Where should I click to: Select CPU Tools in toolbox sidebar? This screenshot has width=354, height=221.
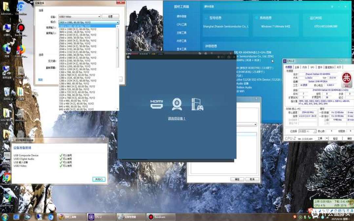coord(182,24)
